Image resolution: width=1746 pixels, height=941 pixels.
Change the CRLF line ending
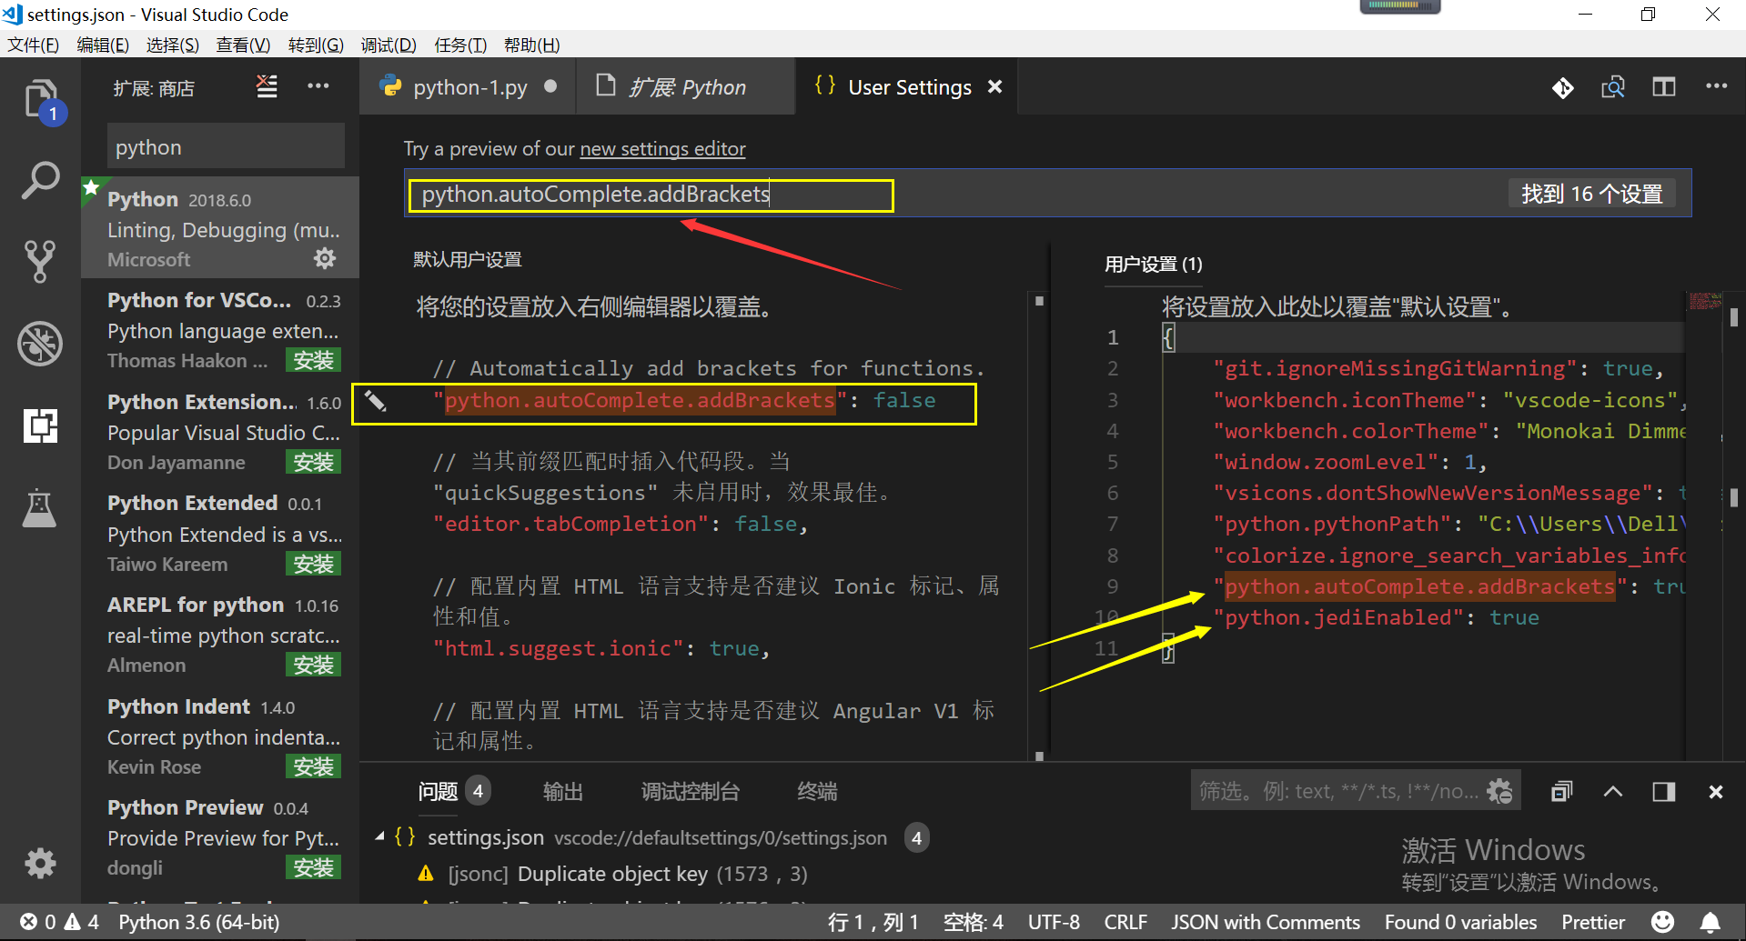(x=1125, y=922)
